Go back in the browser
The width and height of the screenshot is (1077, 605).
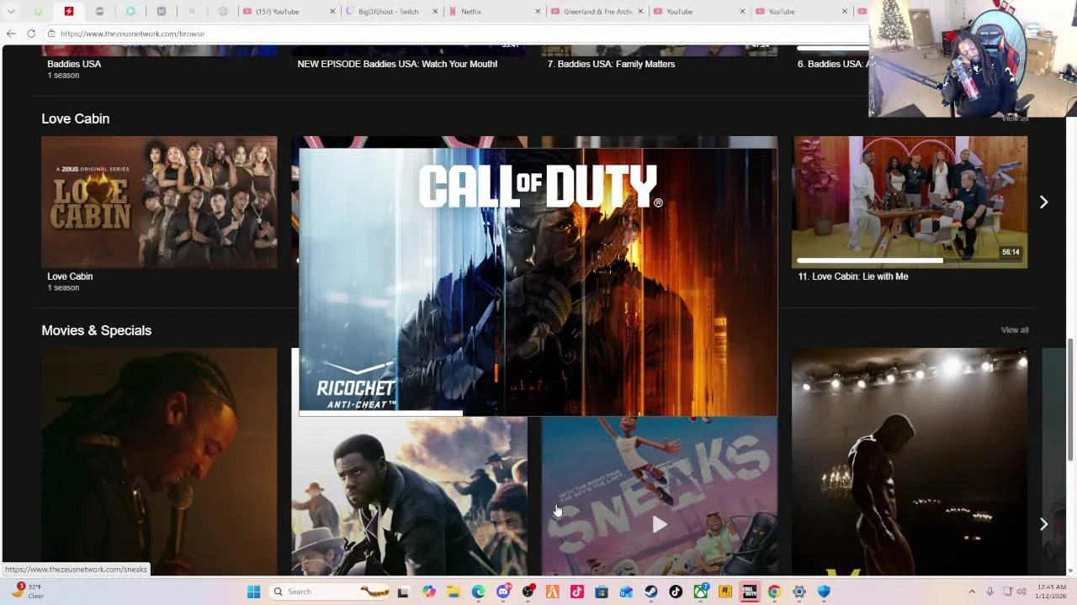click(x=11, y=34)
